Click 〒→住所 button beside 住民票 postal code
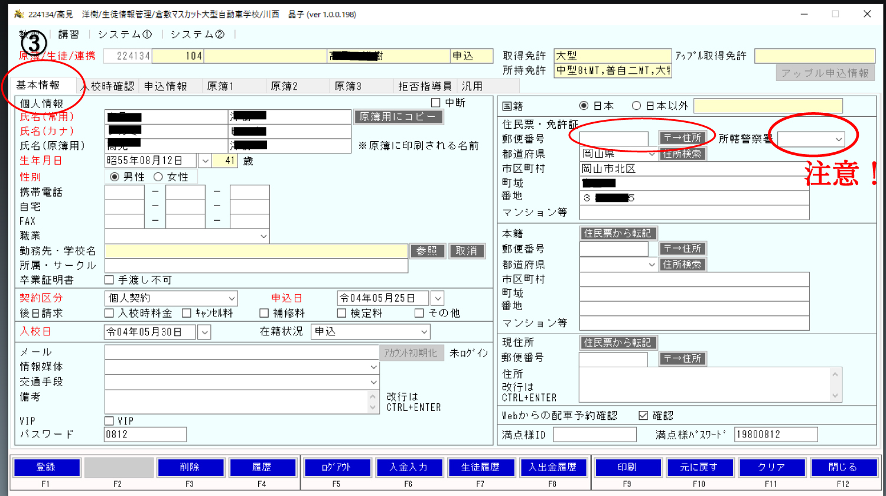The image size is (886, 496). (x=682, y=138)
